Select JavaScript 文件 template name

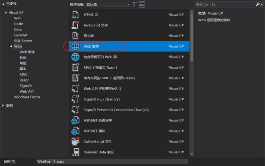pyautogui.click(x=96, y=25)
